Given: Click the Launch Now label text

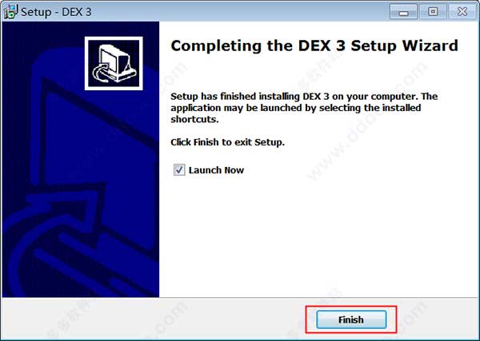Looking at the screenshot, I should 216,170.
